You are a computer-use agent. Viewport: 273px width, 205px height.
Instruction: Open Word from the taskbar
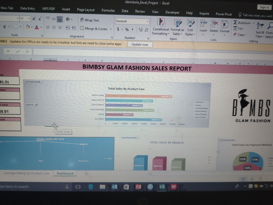pyautogui.click(x=114, y=187)
